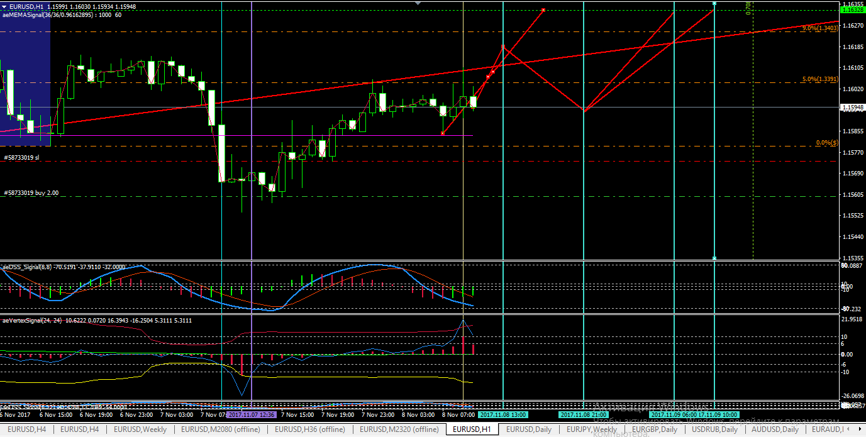
Task: Click the current price label 1.15948
Action: (x=852, y=108)
